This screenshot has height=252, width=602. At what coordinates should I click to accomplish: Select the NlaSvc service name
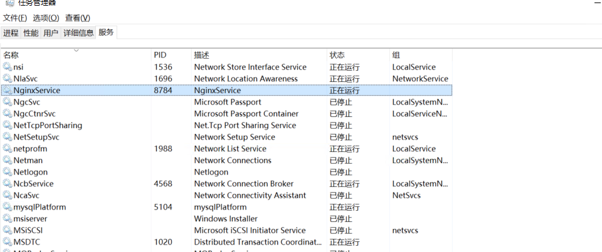[25, 79]
